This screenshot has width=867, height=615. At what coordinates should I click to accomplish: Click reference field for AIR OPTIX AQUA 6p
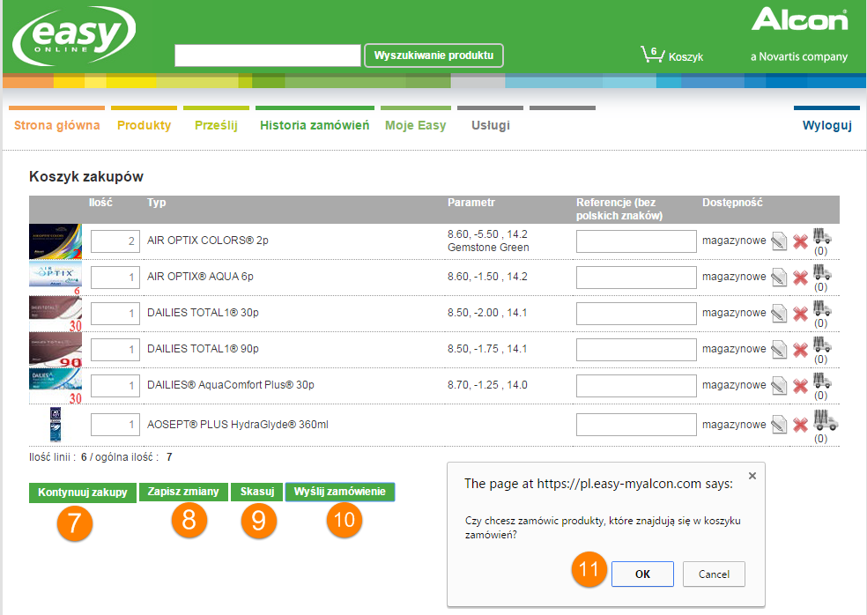click(636, 277)
